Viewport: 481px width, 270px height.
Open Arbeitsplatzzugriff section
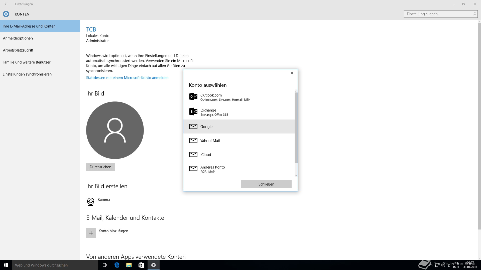coord(40,50)
